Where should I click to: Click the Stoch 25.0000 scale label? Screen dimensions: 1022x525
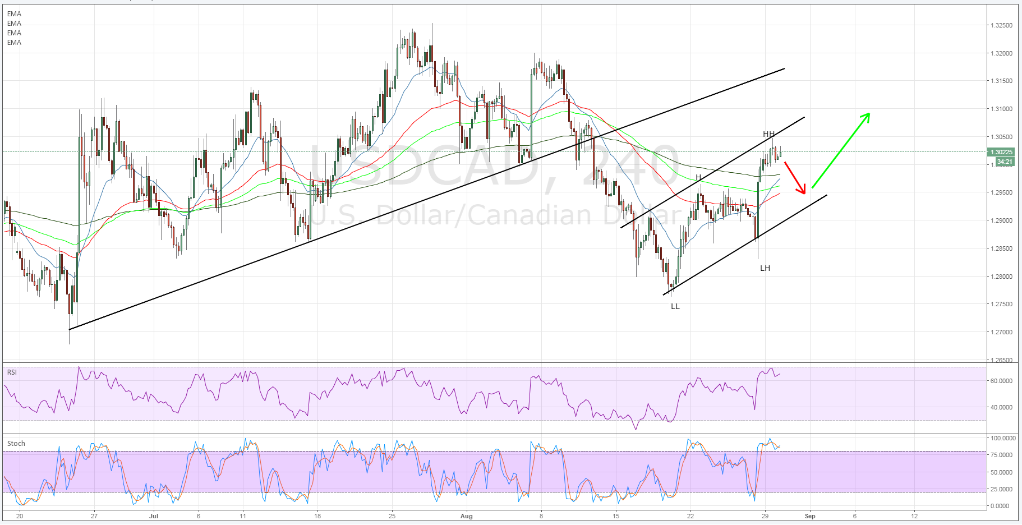(x=1001, y=489)
